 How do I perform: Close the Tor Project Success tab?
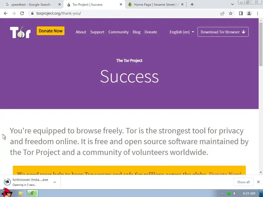pyautogui.click(x=121, y=5)
